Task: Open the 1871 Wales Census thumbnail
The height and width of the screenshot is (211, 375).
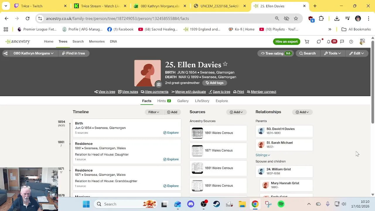Action: pyautogui.click(x=197, y=151)
